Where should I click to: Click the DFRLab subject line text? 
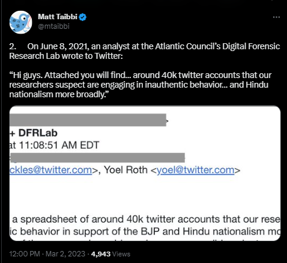tap(34, 133)
